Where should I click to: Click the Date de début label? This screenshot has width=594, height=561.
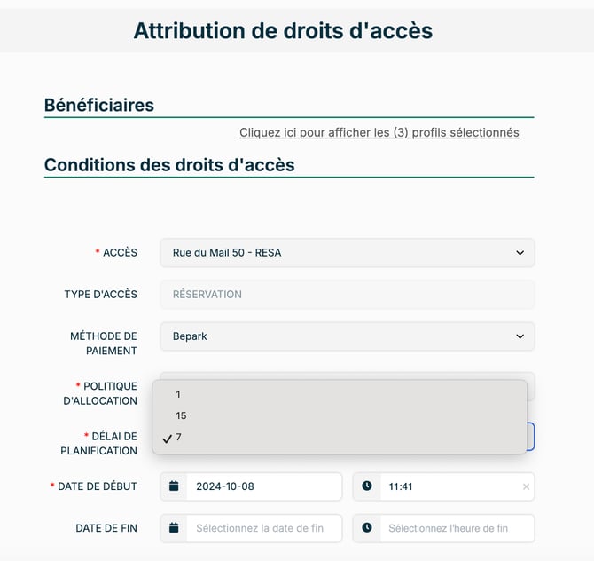tap(98, 486)
